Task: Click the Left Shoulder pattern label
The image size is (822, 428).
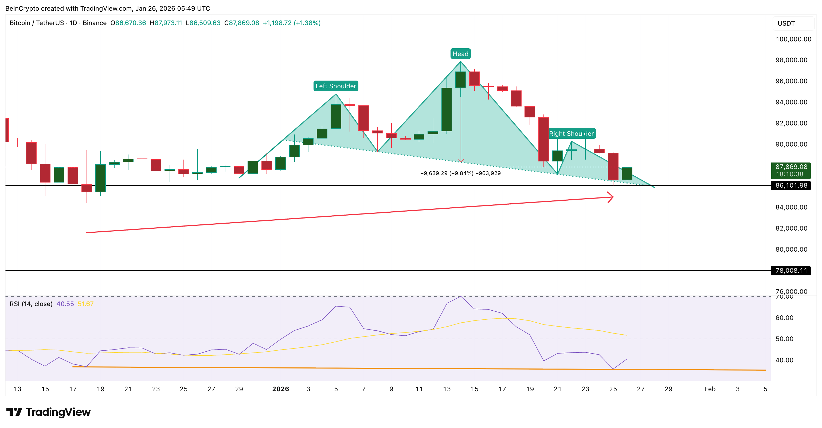Action: point(336,86)
